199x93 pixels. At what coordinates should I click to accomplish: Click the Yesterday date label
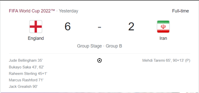click(x=68, y=11)
